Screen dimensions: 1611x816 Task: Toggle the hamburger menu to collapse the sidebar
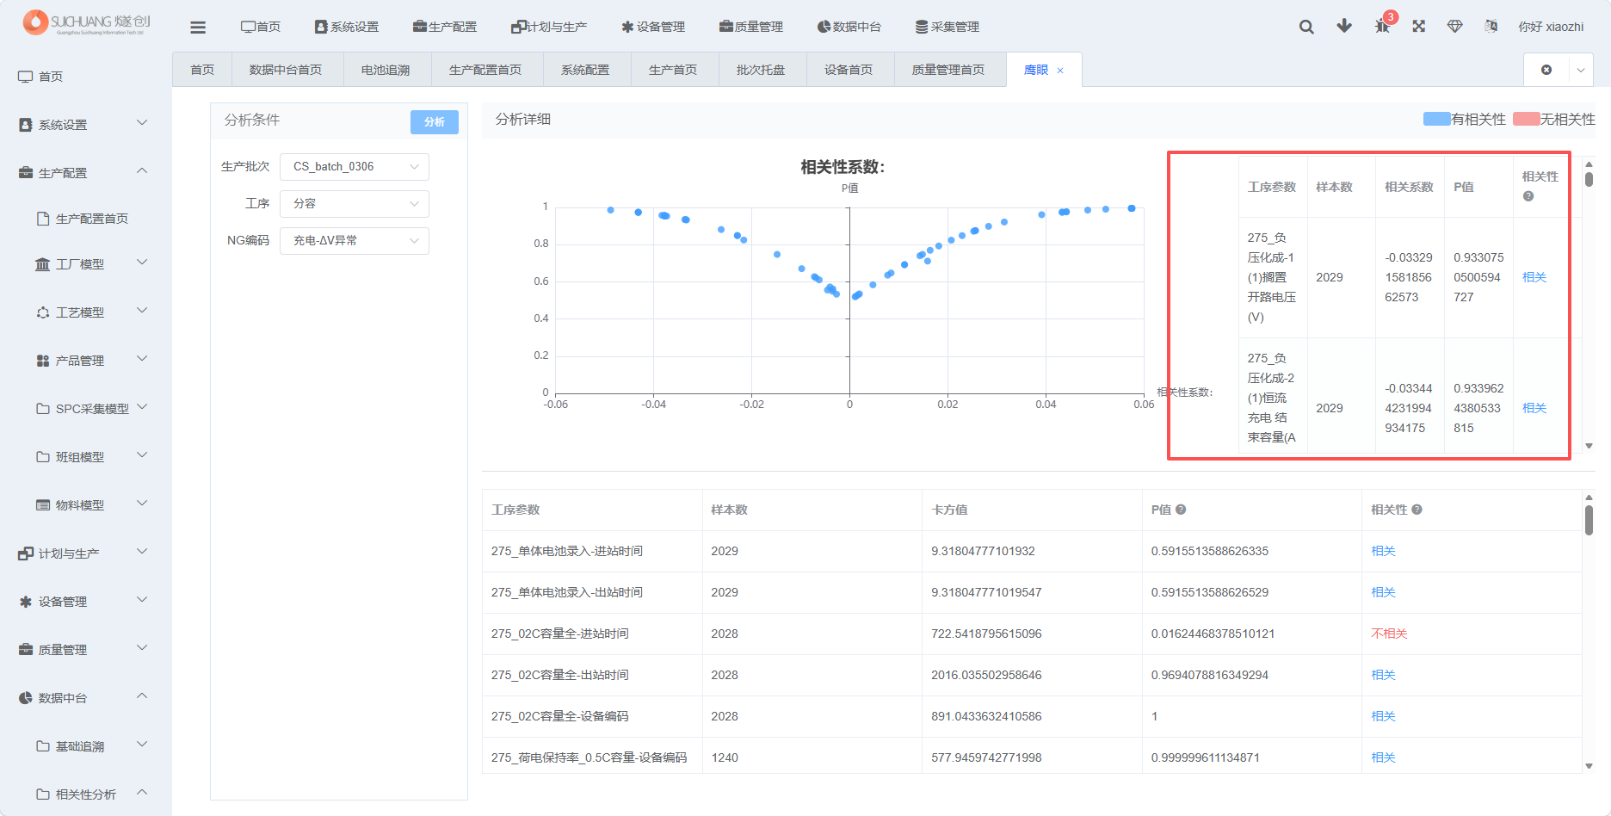(x=198, y=27)
